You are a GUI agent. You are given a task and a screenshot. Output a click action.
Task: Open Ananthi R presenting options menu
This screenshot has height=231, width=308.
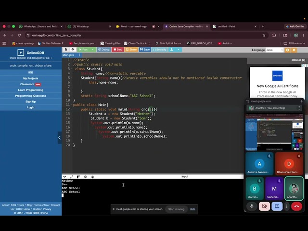299,108
